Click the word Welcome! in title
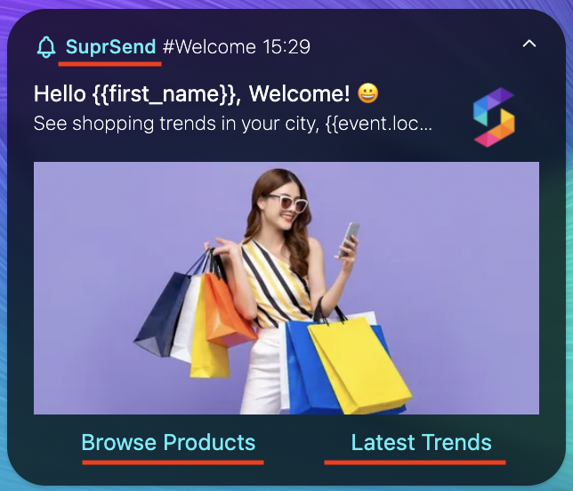The image size is (573, 491). click(x=299, y=93)
